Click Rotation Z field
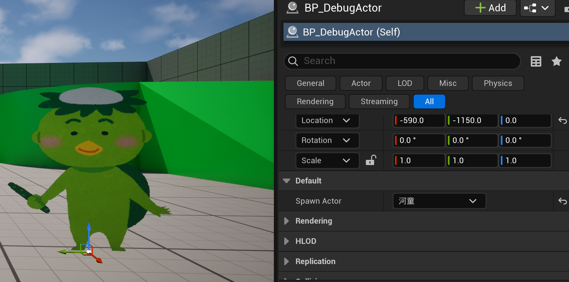 pyautogui.click(x=525, y=140)
